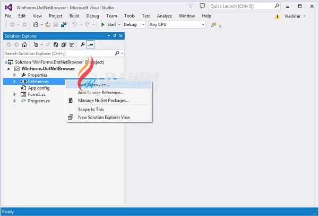Click the Quick Launch magnifier icon
This screenshot has height=216, width=319.
[277, 6]
